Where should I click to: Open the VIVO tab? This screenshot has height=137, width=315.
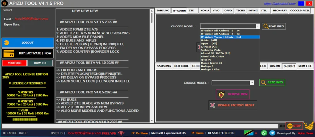coord(216,10)
